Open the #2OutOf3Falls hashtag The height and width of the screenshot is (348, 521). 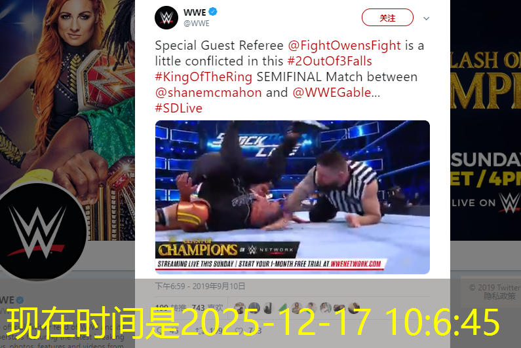coord(330,61)
